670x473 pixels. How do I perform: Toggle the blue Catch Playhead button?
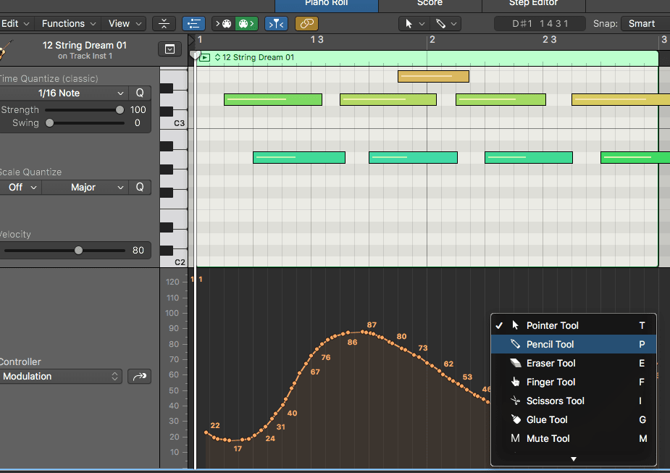tap(276, 23)
